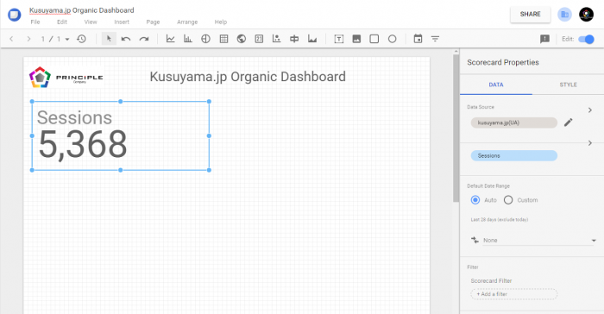Redo the last action
This screenshot has width=604, height=314.
[144, 39]
